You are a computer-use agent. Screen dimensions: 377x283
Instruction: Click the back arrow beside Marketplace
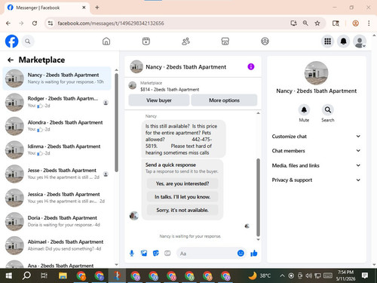(x=11, y=60)
